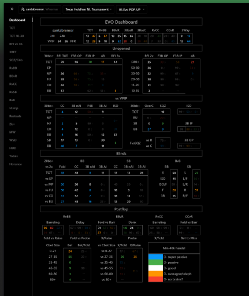Screen dimensions: 249x296
Task: Open the TOT 10-30 sidebar tab
Action: click(17, 36)
